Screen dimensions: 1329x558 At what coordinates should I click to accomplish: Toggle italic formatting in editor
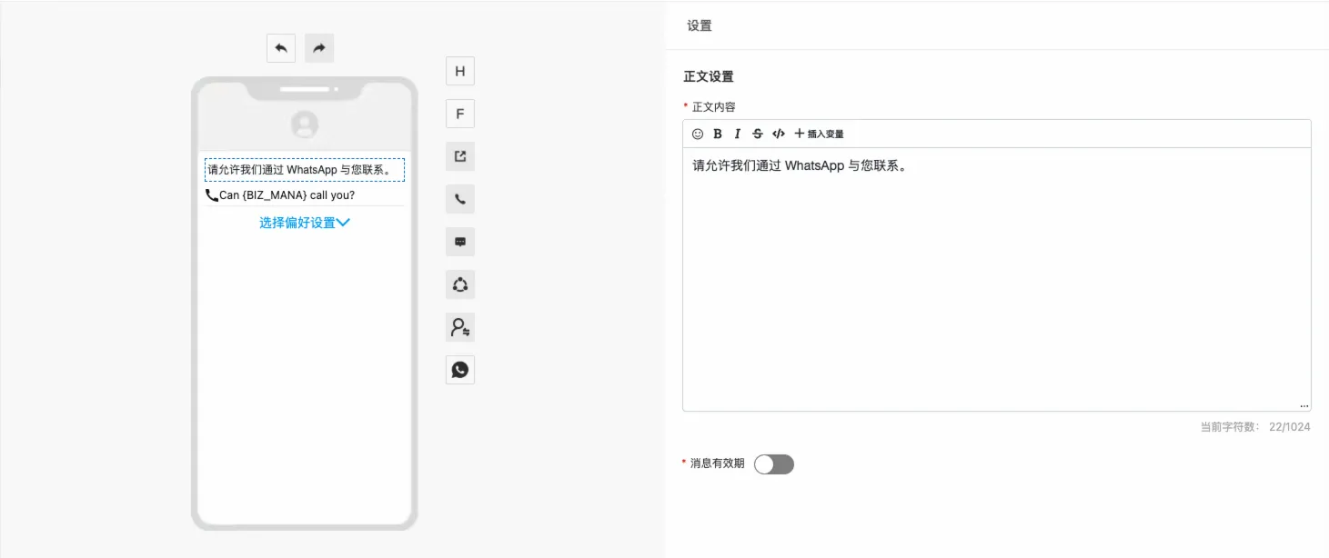(738, 134)
